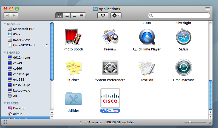
Task: Select the QuickTime Player icon
Action: pyautogui.click(x=147, y=37)
